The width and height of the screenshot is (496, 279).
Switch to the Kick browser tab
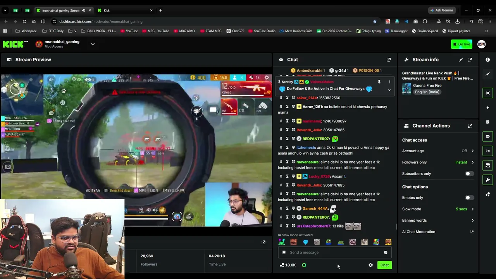point(125,10)
